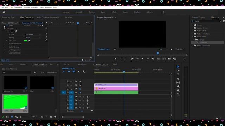The image size is (225, 126).
Task: Reset the Ultra Key effect
Action: 46,28
